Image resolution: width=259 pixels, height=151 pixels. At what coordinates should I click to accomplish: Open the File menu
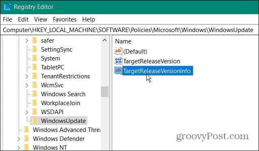coord(7,19)
